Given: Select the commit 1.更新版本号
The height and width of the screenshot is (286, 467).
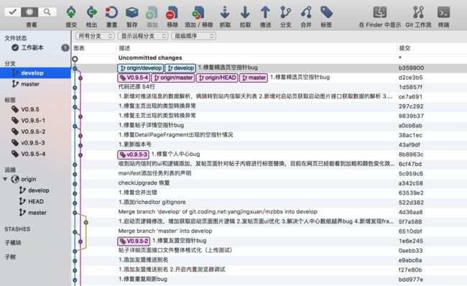Looking at the screenshot, I should (269, 144).
